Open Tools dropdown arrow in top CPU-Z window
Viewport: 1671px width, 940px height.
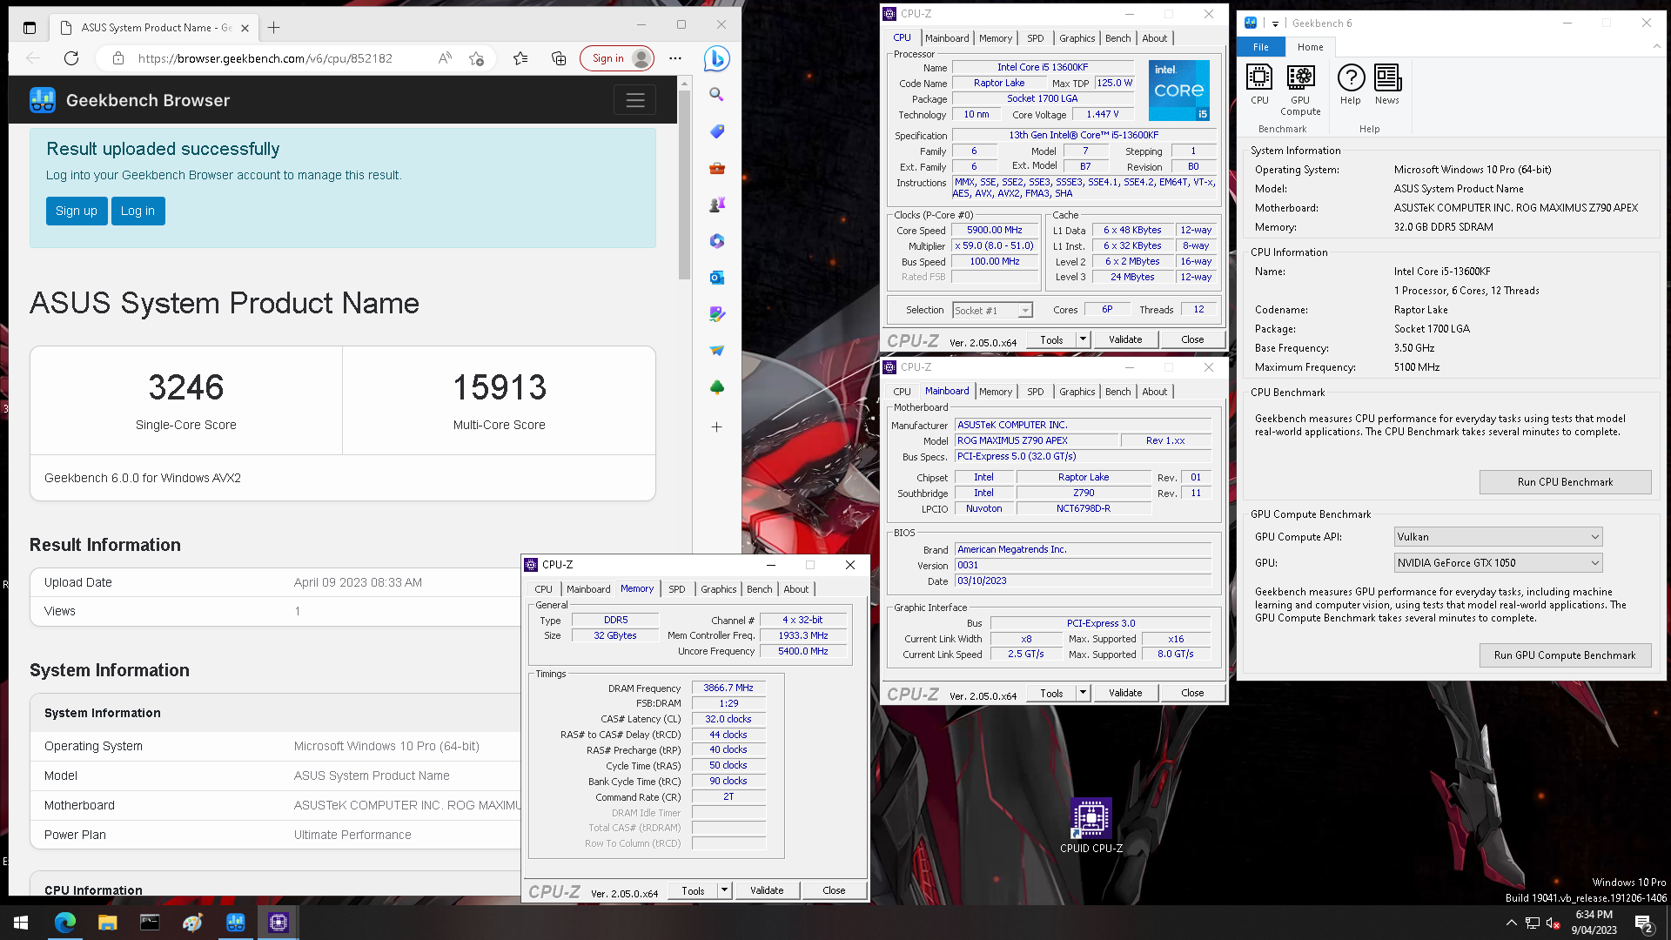(1083, 339)
